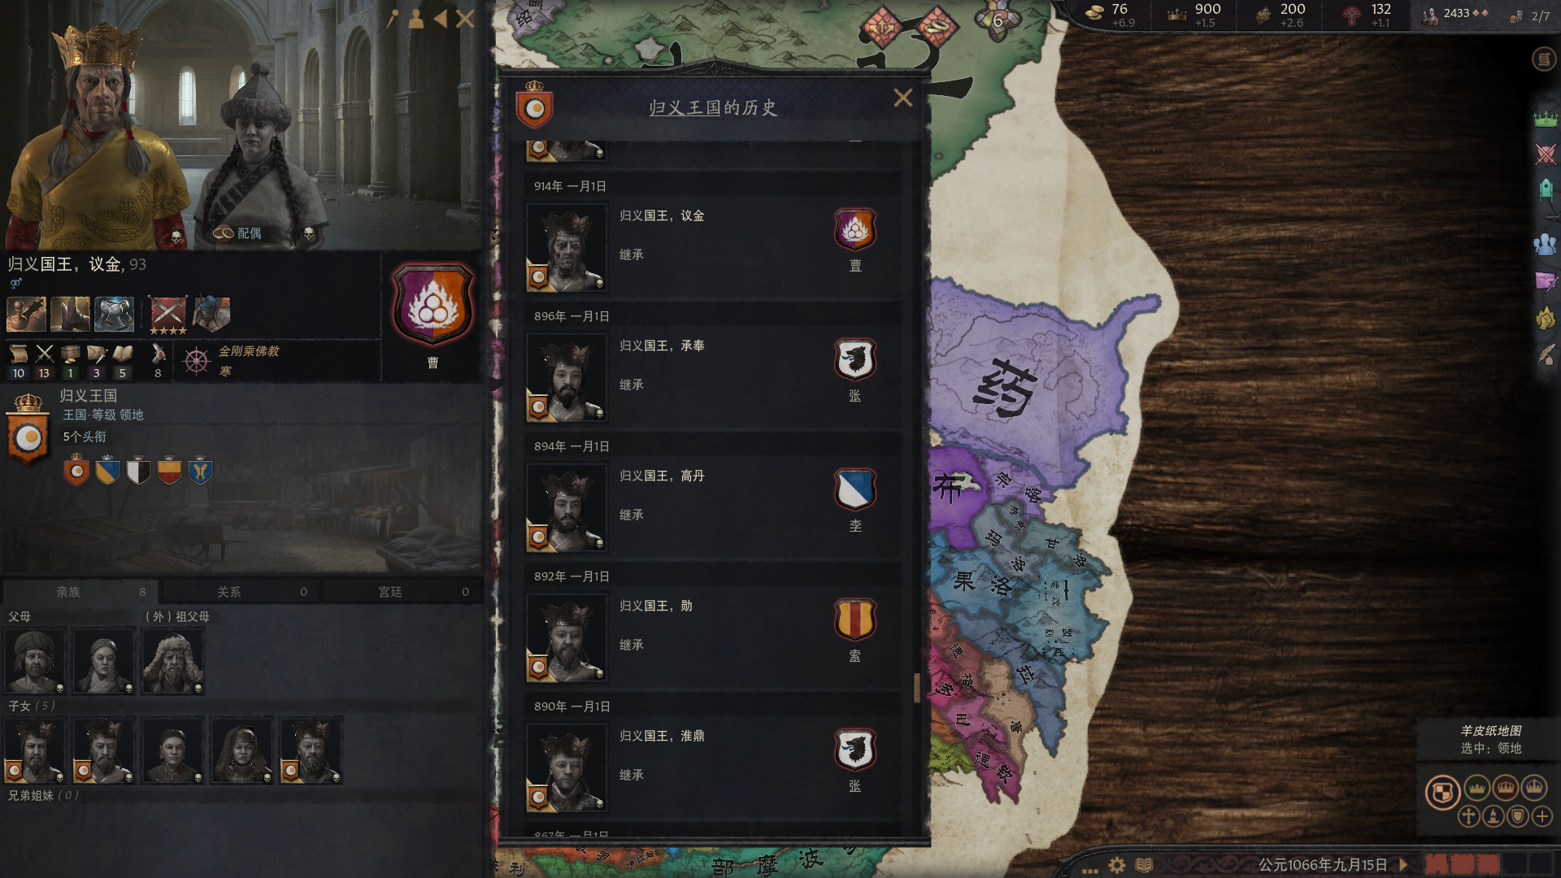Open the 曹 dynasty coat of arms
The width and height of the screenshot is (1561, 878).
click(433, 304)
